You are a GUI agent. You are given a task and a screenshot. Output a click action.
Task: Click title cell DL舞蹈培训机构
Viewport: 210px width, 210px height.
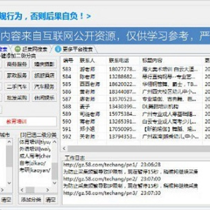click(x=160, y=107)
